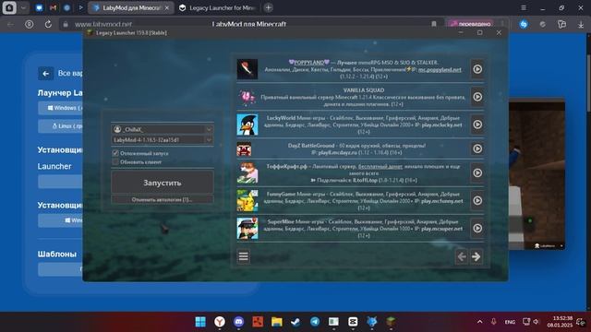Viewport: 591px width, 332px height.
Task: Reload the browser page
Action: pos(48,24)
